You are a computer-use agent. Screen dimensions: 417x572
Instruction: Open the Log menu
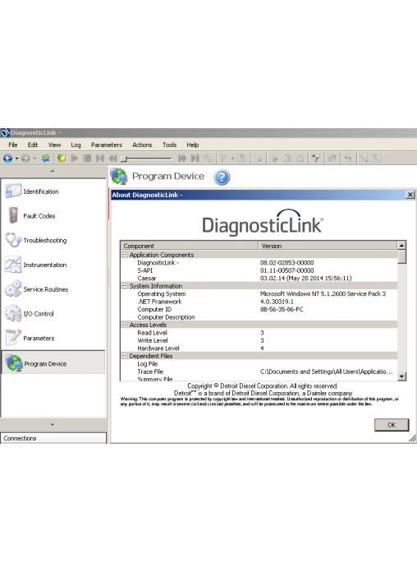[x=76, y=145]
